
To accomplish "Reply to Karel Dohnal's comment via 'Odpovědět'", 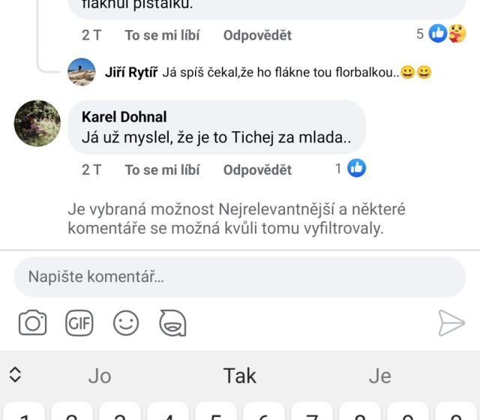I will click(257, 170).
